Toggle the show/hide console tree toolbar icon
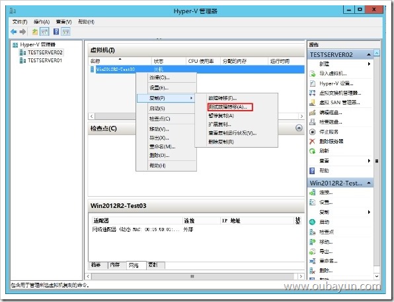This screenshot has width=394, height=302. [x=44, y=32]
